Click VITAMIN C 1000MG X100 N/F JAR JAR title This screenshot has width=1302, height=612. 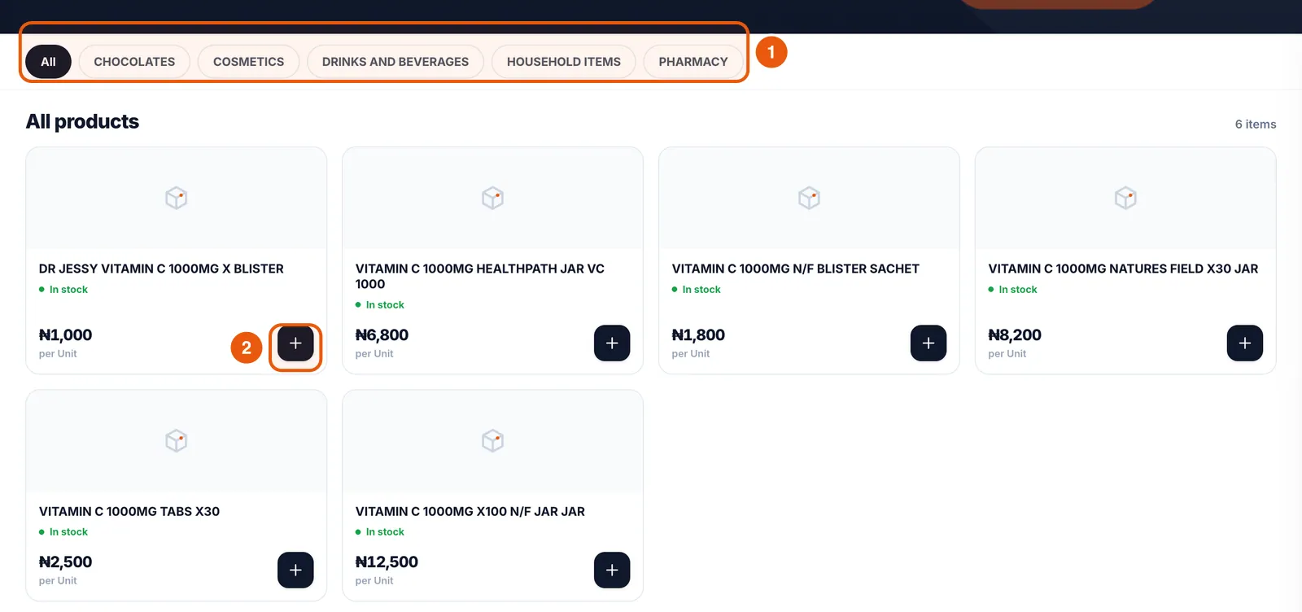470,512
